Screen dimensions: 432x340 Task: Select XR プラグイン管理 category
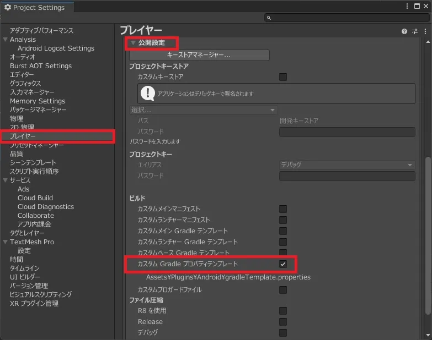coord(34,304)
